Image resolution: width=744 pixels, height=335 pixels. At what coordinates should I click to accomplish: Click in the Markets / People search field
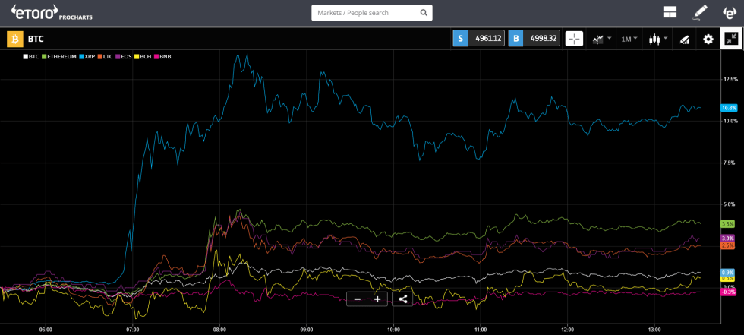364,13
